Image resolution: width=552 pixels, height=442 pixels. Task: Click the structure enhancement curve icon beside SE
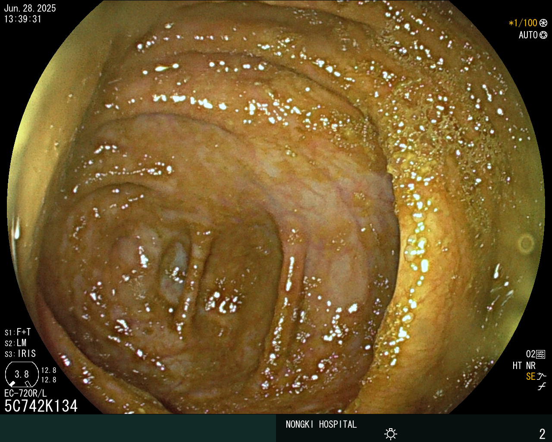(x=542, y=376)
